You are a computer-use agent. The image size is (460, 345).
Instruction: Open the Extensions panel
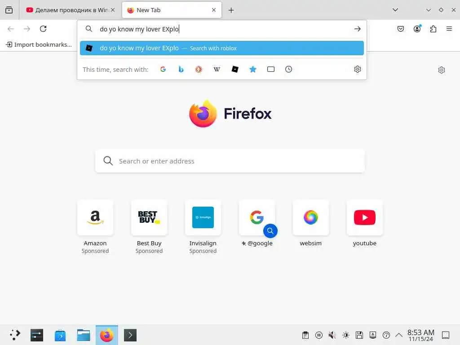click(x=433, y=29)
